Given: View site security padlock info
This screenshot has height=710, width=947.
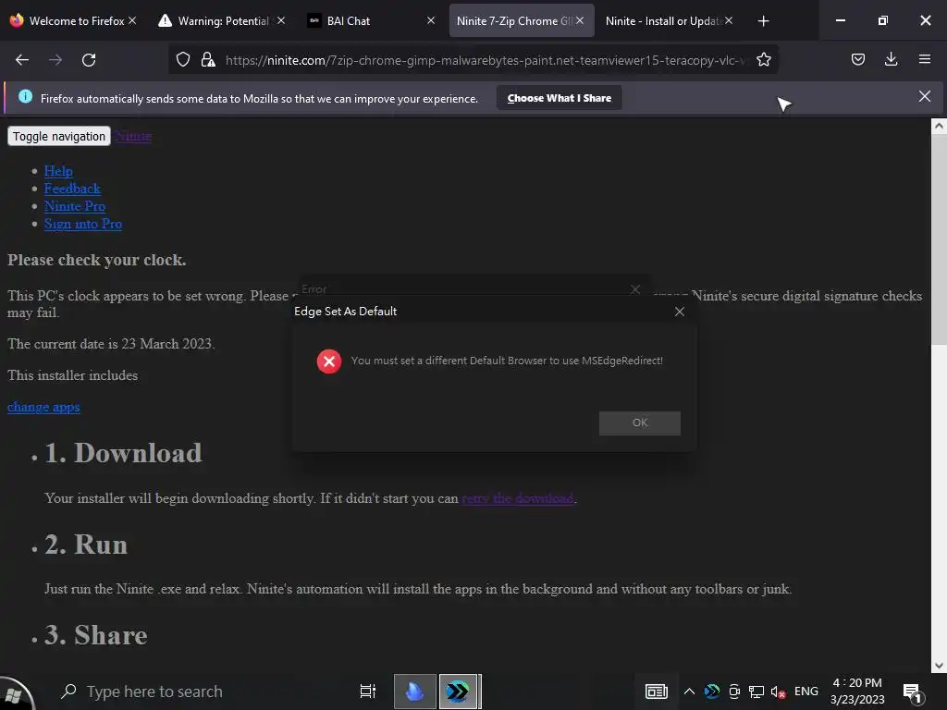Looking at the screenshot, I should pyautogui.click(x=208, y=59).
